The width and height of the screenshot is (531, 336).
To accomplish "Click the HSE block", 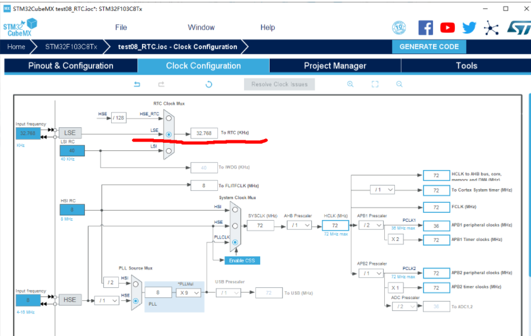I will coord(70,300).
